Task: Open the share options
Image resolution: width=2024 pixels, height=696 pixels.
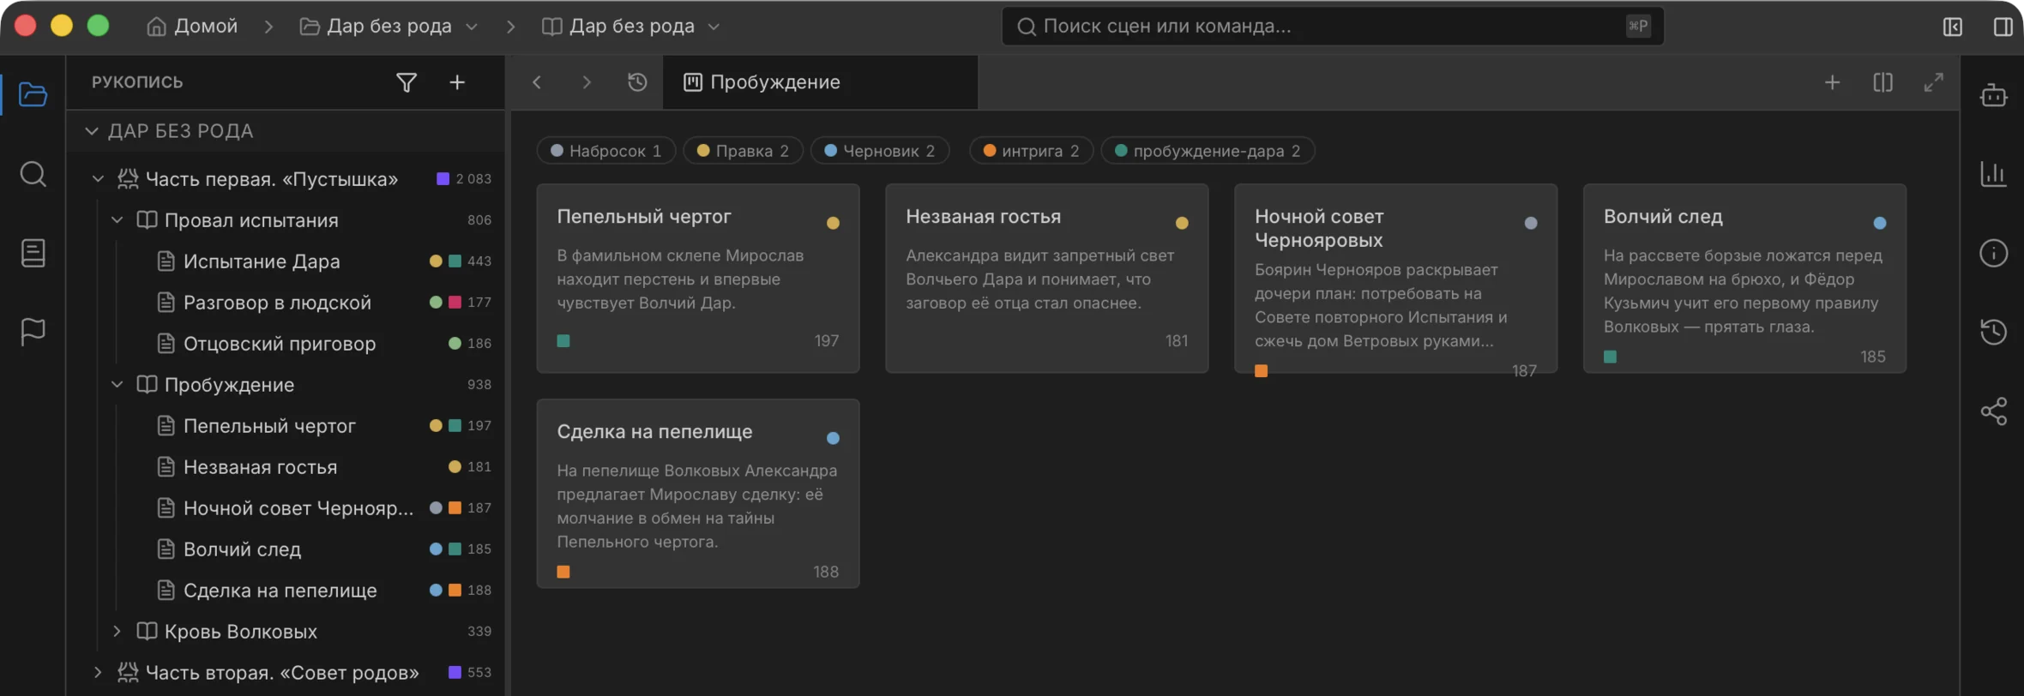Action: [1993, 411]
